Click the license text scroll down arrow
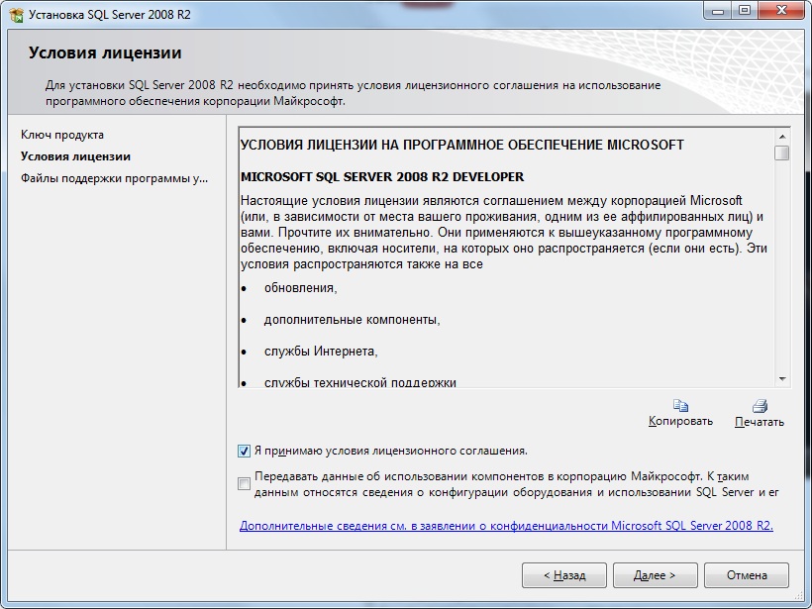The width and height of the screenshot is (812, 609). 782,379
